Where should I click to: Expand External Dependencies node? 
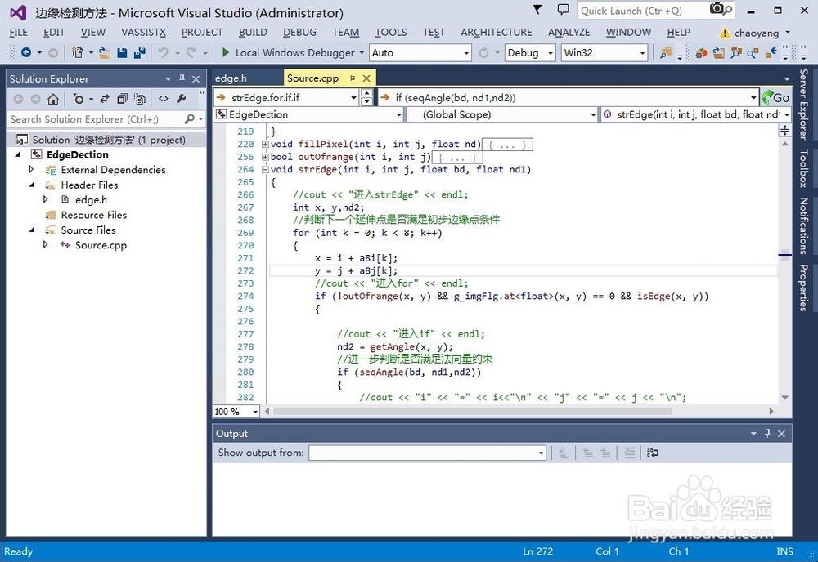tap(31, 169)
